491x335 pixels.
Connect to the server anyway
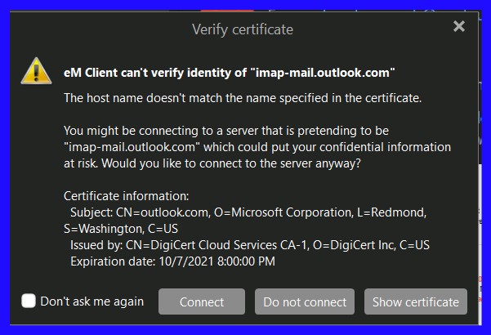(x=202, y=301)
